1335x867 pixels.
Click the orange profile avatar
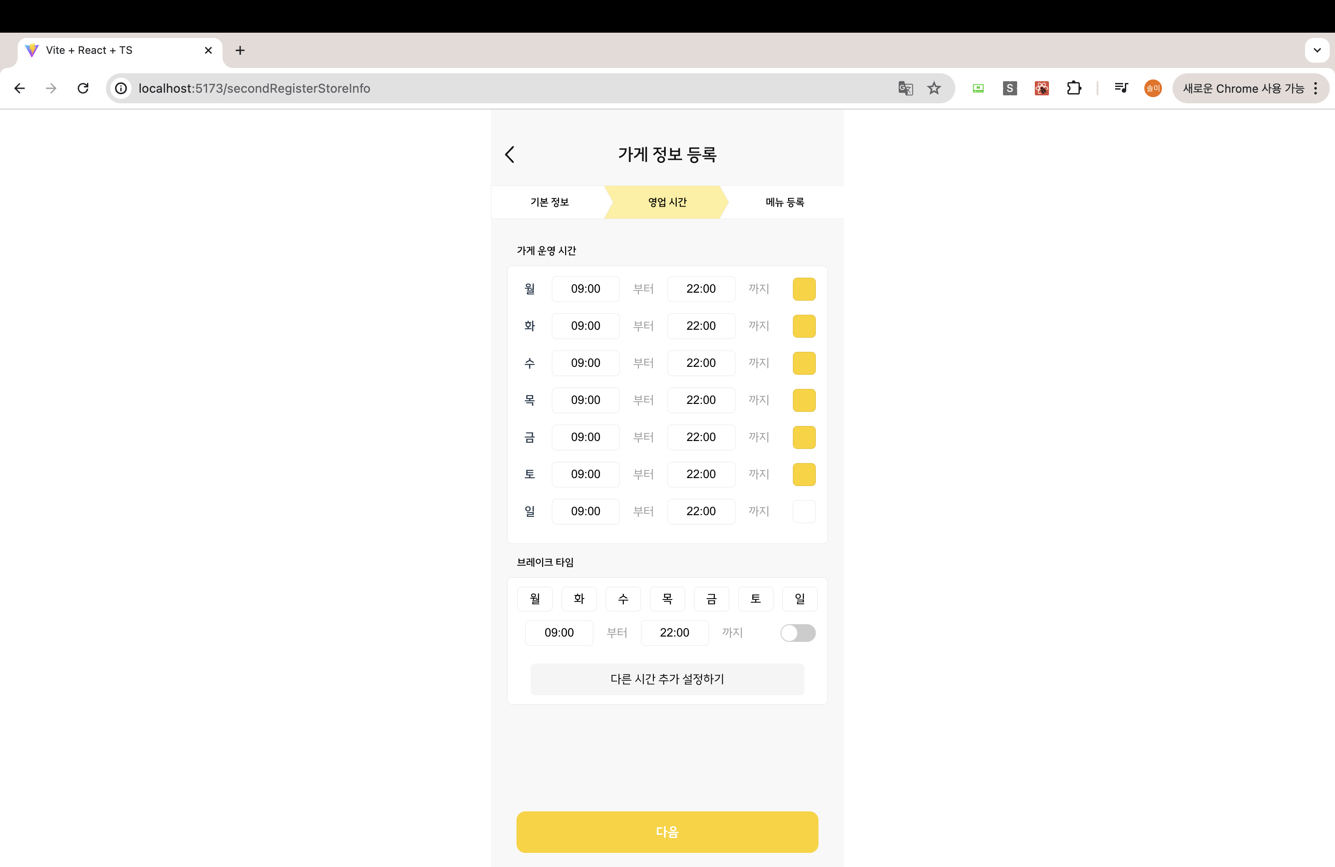point(1152,88)
